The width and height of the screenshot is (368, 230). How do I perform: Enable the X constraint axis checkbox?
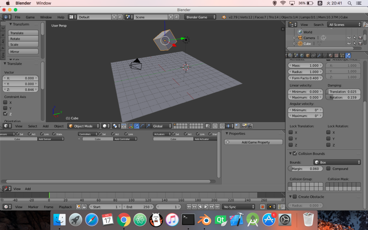coord(5,102)
